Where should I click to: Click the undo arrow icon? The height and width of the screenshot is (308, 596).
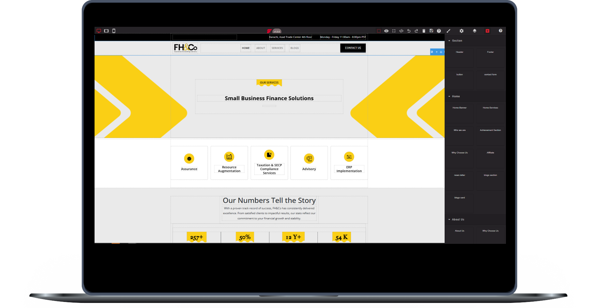(x=409, y=31)
